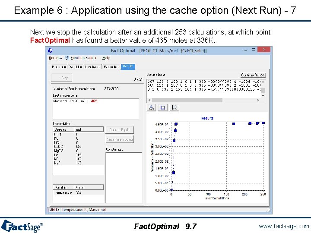This screenshot has width=311, height=233.
Task: Switch to the Constraints tab
Action: pos(92,67)
